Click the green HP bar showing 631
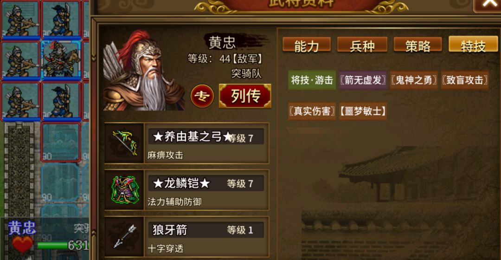This screenshot has width=501, height=260. pos(63,246)
